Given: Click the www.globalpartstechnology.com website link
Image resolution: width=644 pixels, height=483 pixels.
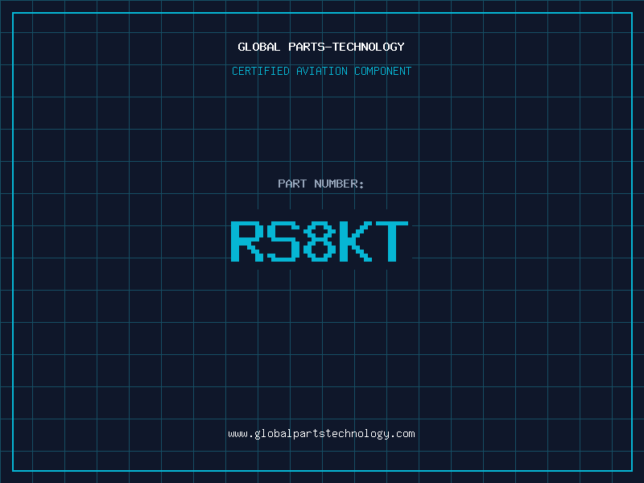Looking at the screenshot, I should (x=321, y=434).
